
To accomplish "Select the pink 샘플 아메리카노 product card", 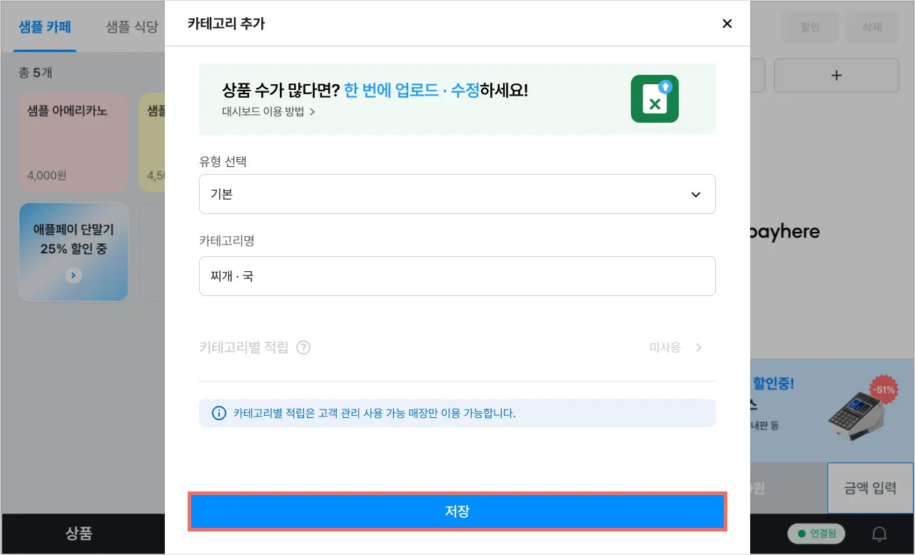I will 74,141.
